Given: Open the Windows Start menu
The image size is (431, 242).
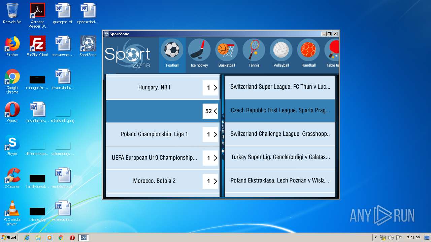Looking at the screenshot, I should coord(9,237).
